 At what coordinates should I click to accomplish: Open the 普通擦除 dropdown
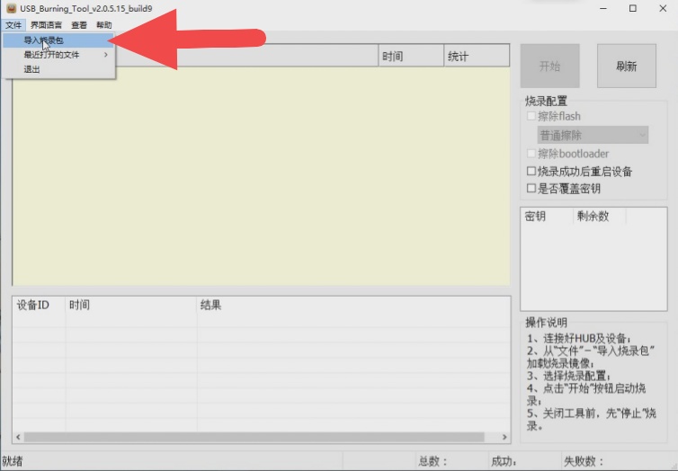(593, 135)
